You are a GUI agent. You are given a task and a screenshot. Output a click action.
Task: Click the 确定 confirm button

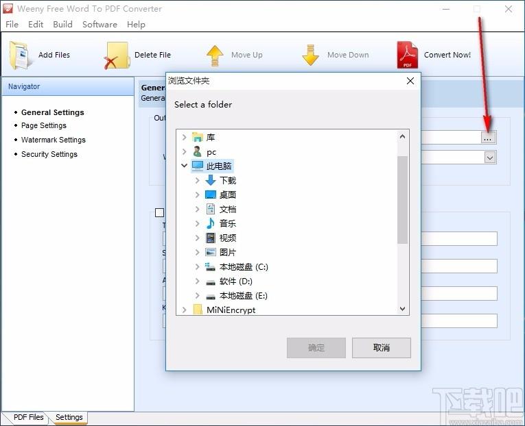pos(316,348)
